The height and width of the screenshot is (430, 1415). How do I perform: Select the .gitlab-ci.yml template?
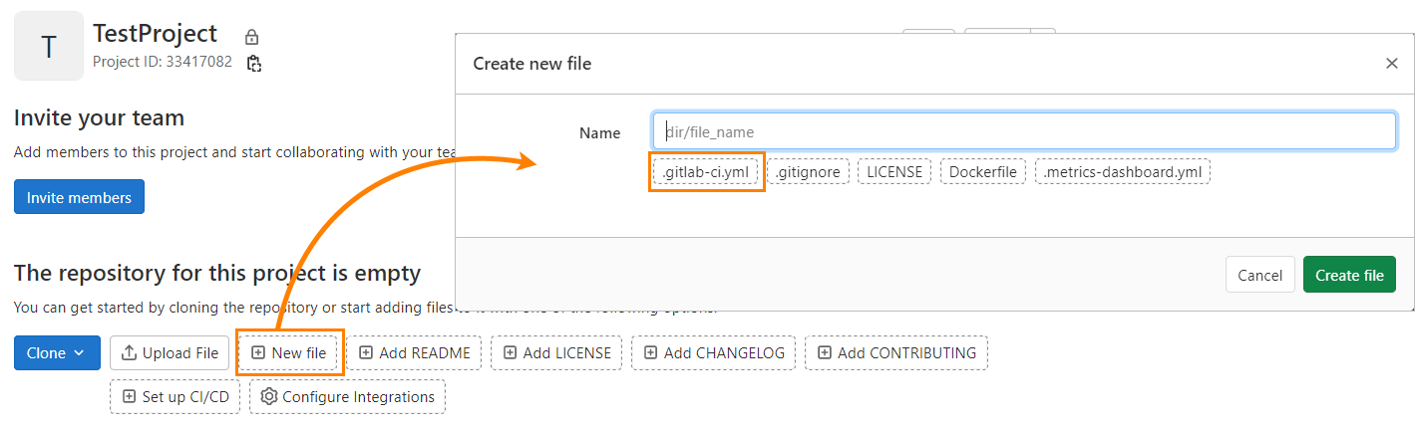pyautogui.click(x=706, y=172)
